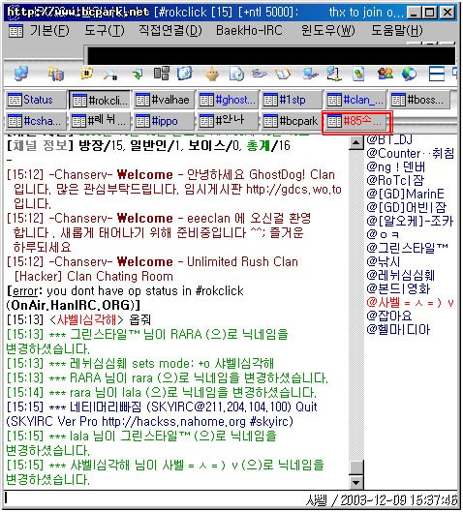Open the notepad page icon in toolbar

358,75
